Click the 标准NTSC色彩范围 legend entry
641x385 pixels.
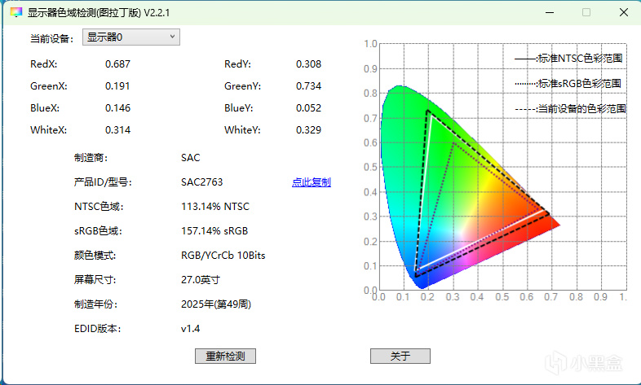(x=568, y=59)
